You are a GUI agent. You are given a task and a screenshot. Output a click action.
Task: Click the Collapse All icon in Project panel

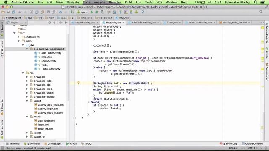(x=54, y=23)
